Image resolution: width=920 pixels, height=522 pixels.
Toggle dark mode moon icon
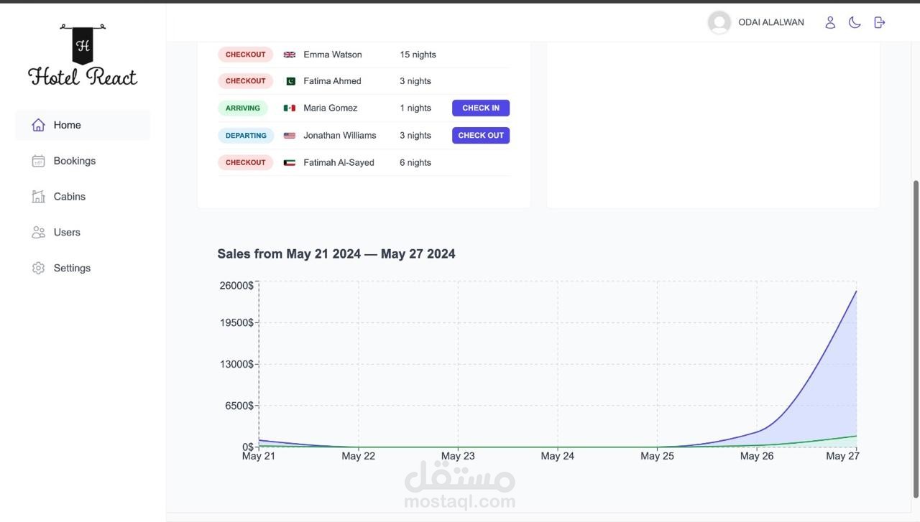click(855, 22)
